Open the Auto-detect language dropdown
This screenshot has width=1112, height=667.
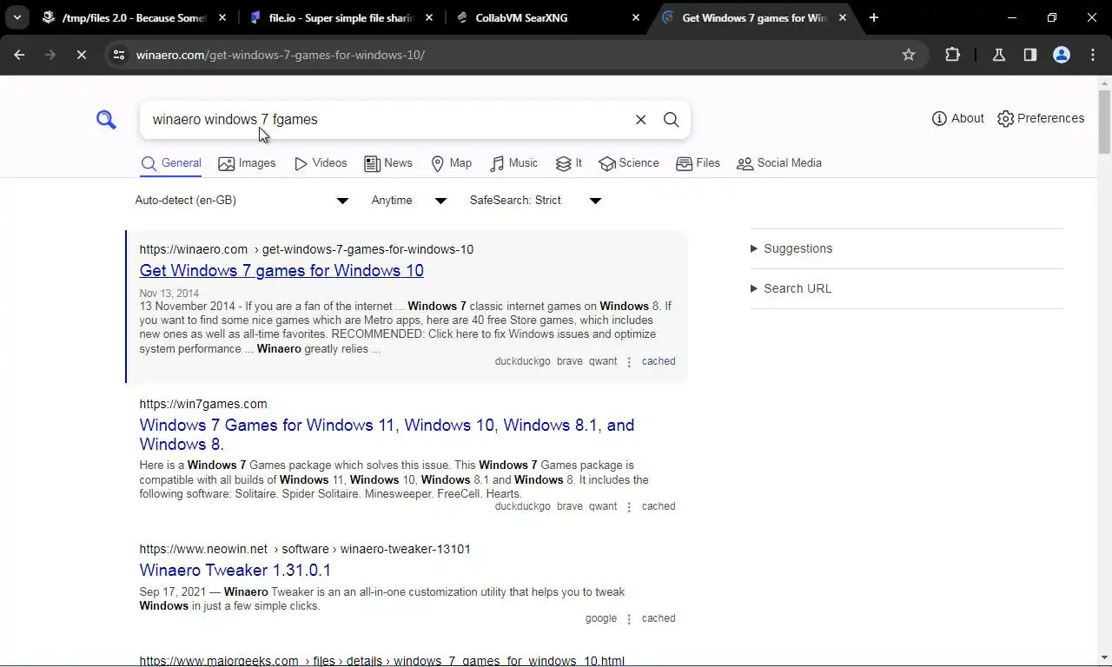[x=242, y=201]
